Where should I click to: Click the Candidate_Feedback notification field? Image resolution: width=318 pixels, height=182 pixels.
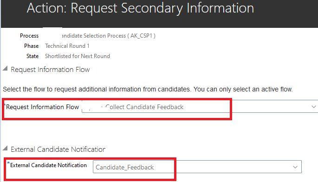[x=197, y=167]
